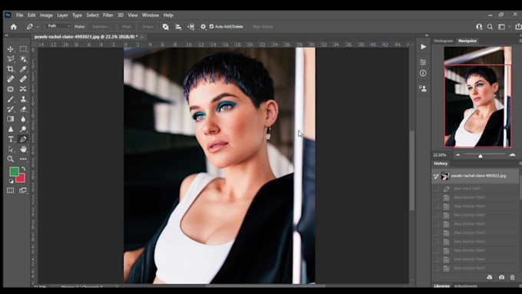Switch to the Adjustments tab
This screenshot has height=294, width=522.
click(x=466, y=286)
